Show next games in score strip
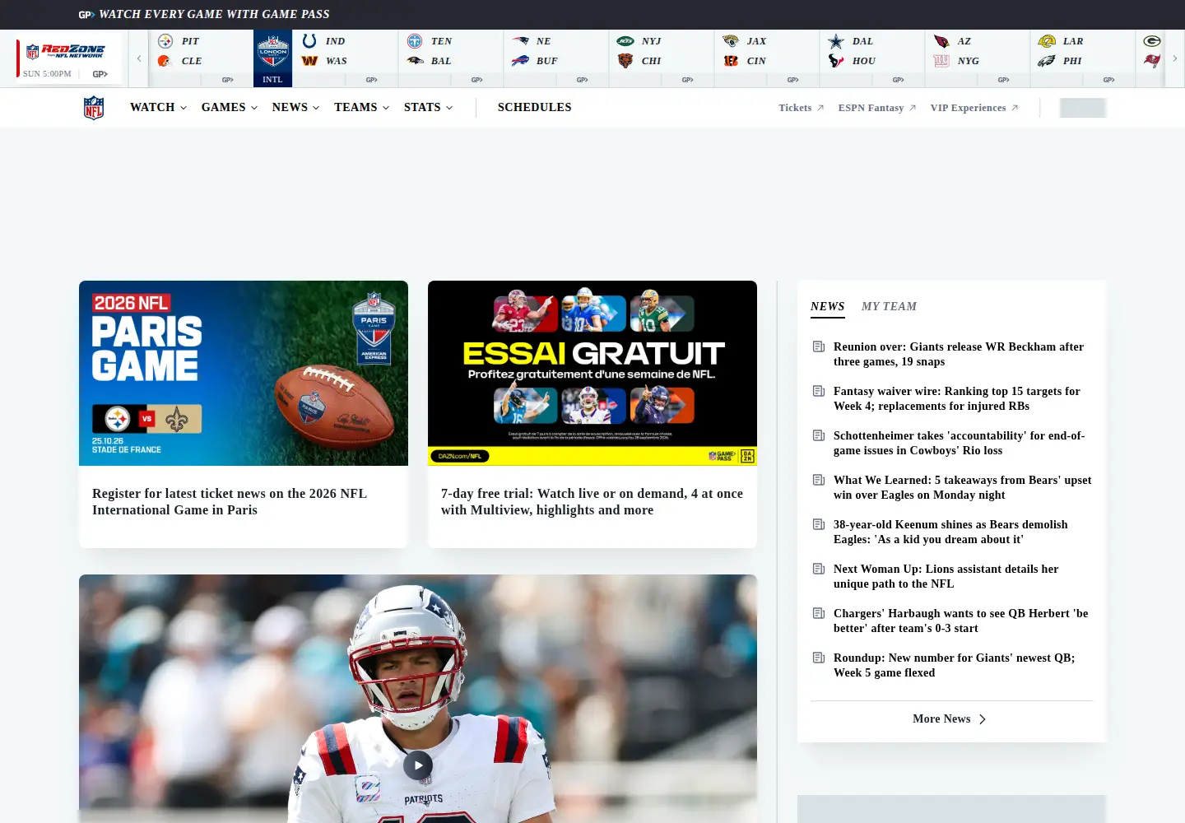 pyautogui.click(x=1174, y=58)
